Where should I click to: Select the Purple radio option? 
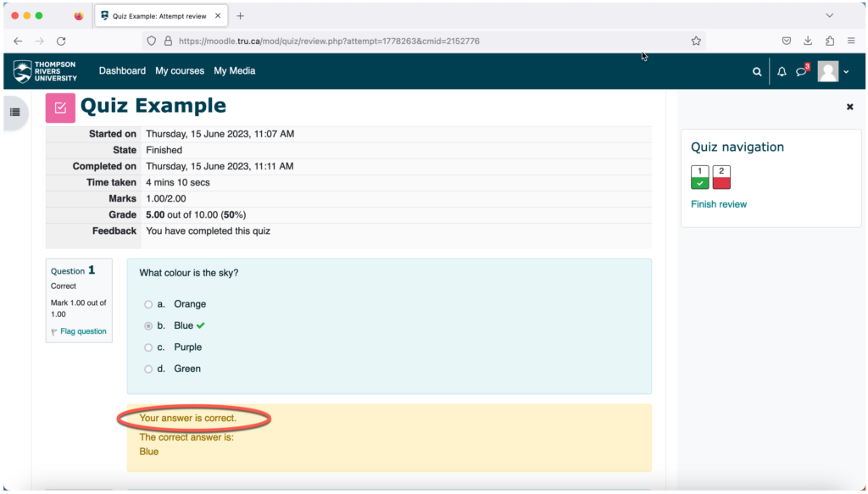tap(148, 347)
